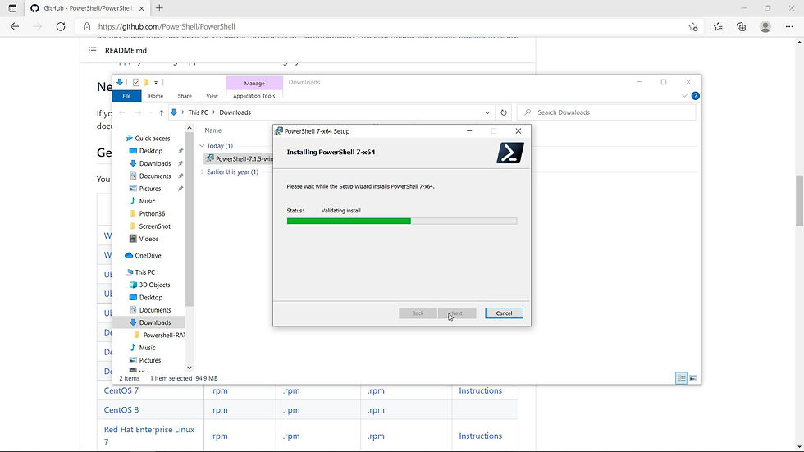The width and height of the screenshot is (804, 452).
Task: Collapse the Today (1) group
Action: coord(202,146)
